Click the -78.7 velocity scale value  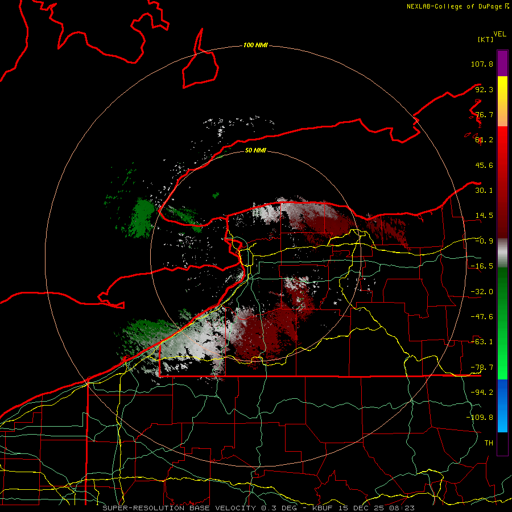click(x=482, y=368)
